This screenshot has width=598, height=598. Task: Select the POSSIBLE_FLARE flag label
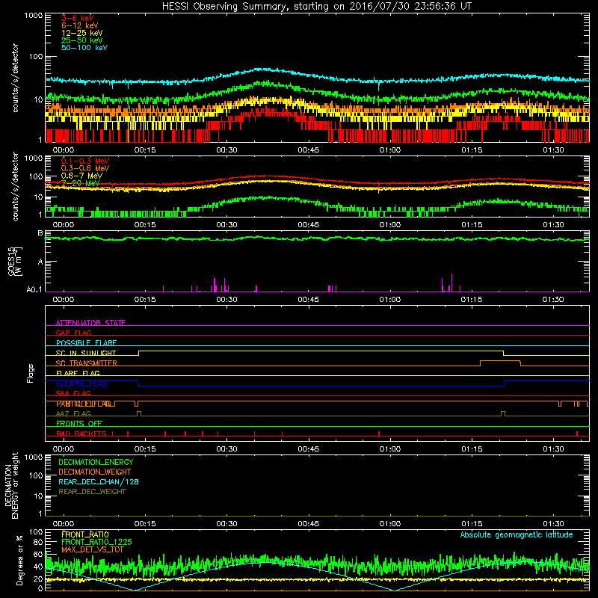[86, 343]
